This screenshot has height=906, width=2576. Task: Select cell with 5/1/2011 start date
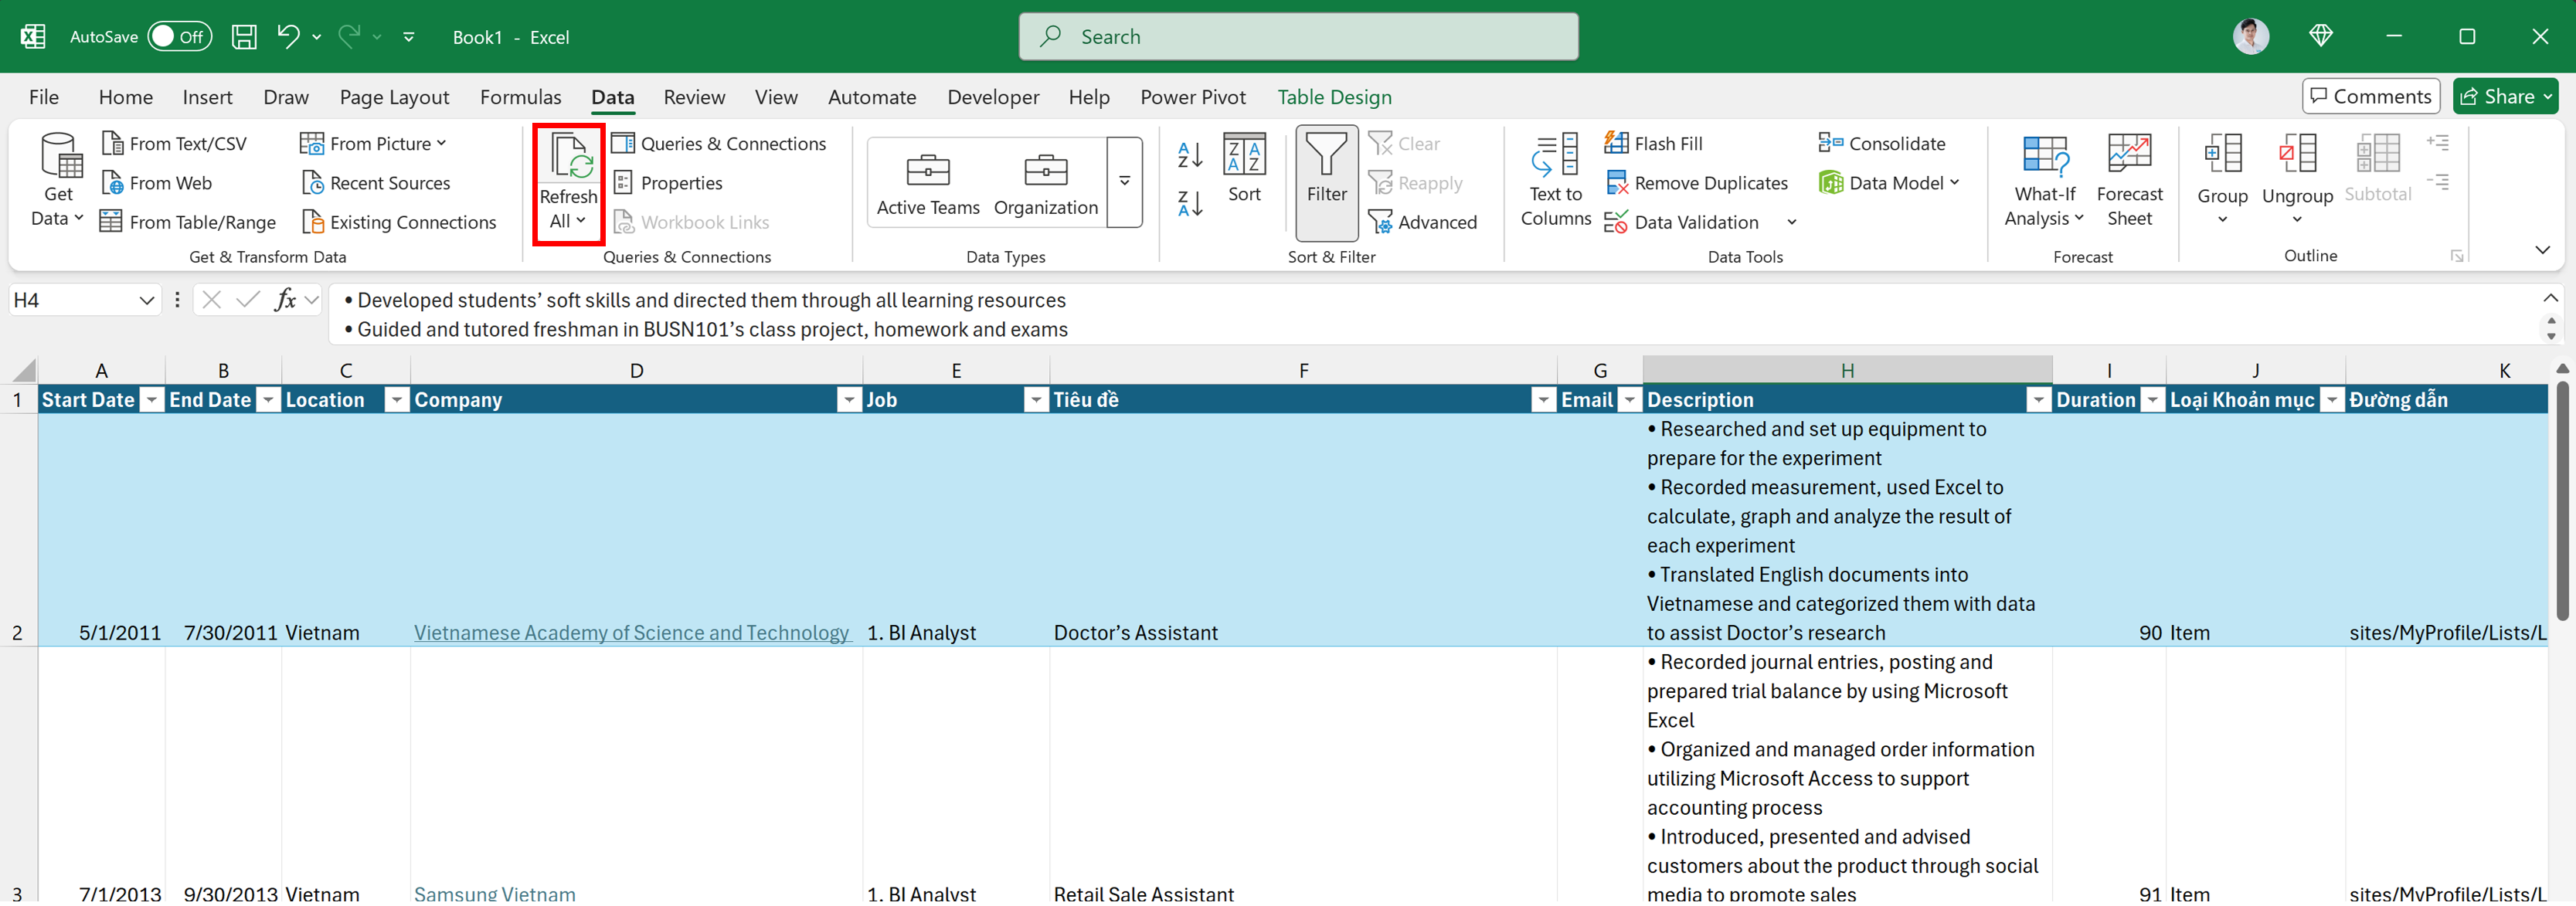(101, 530)
